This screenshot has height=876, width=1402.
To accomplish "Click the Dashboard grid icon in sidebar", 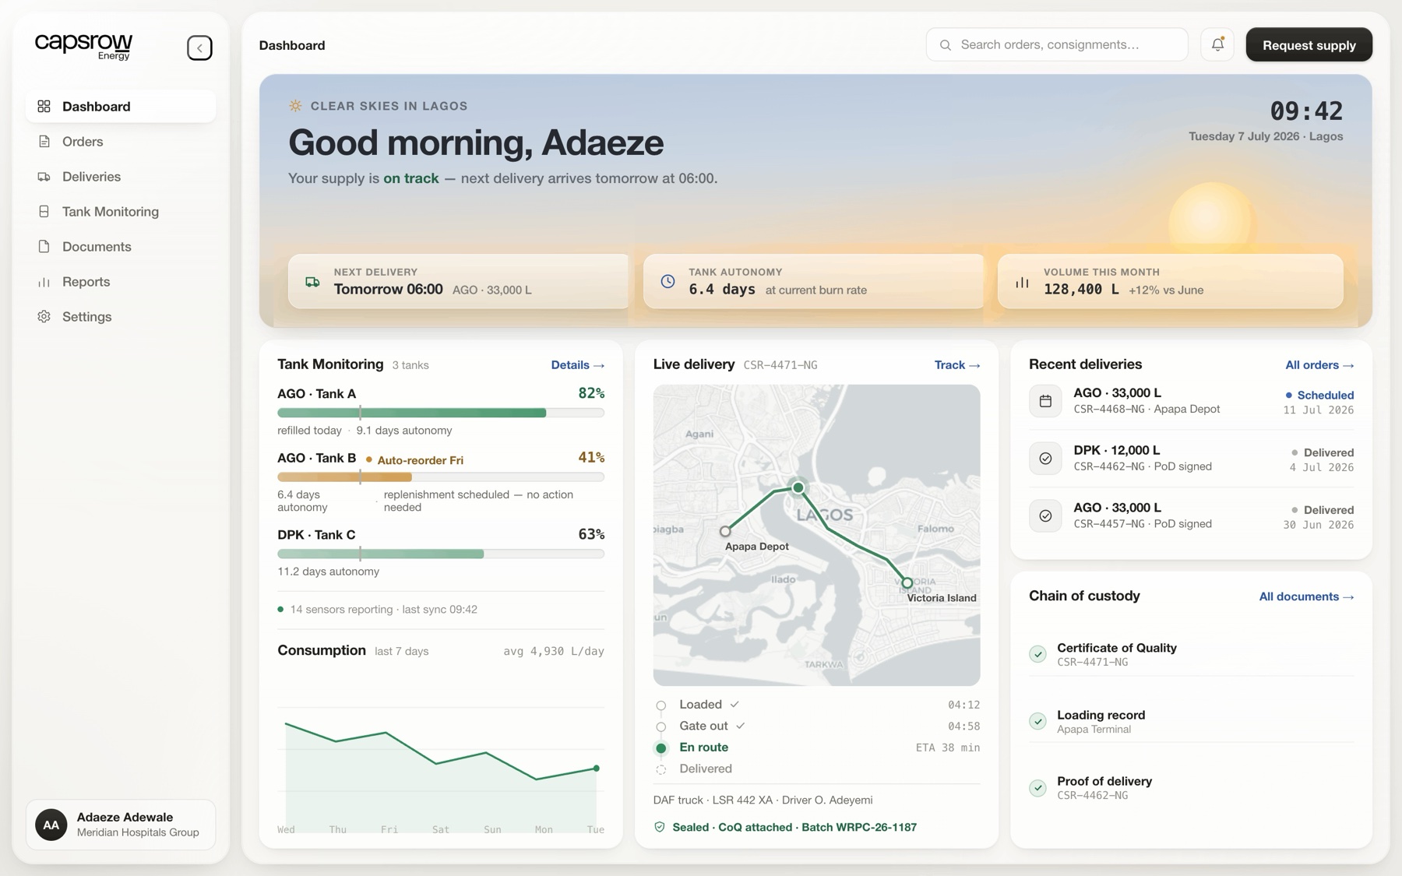I will pos(44,106).
